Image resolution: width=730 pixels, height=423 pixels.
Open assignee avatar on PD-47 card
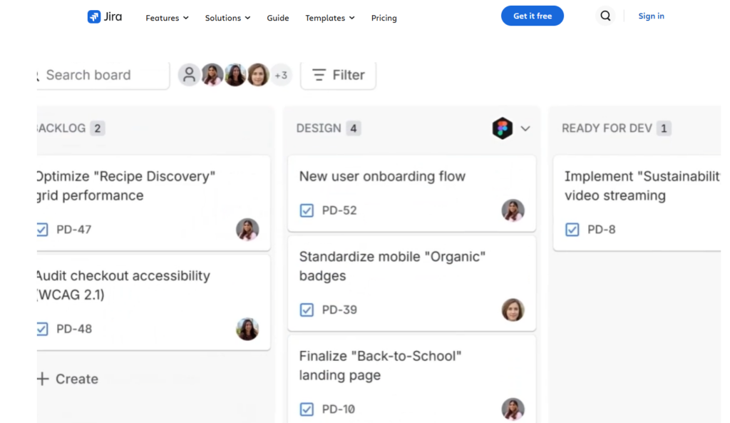[x=247, y=230]
